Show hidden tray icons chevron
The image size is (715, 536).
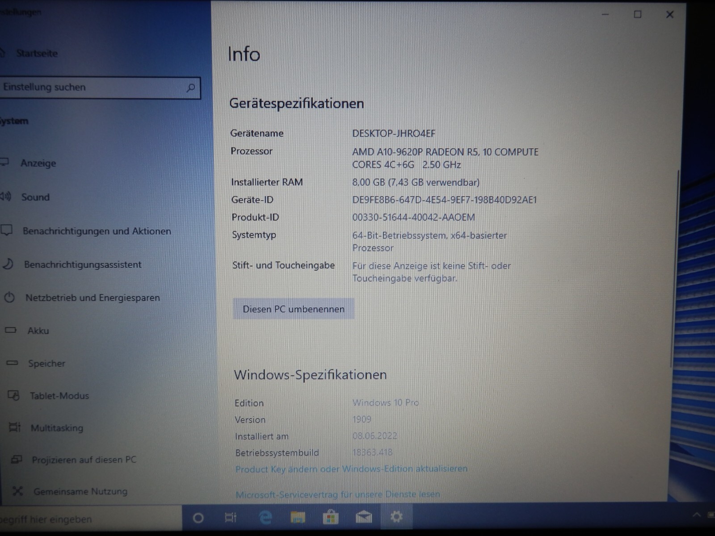696,515
